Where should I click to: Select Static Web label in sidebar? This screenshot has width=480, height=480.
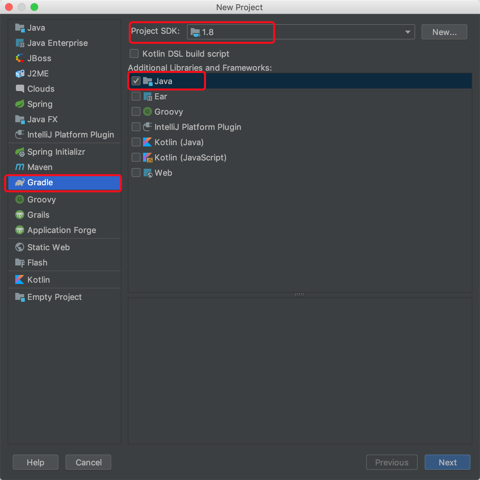click(x=48, y=247)
